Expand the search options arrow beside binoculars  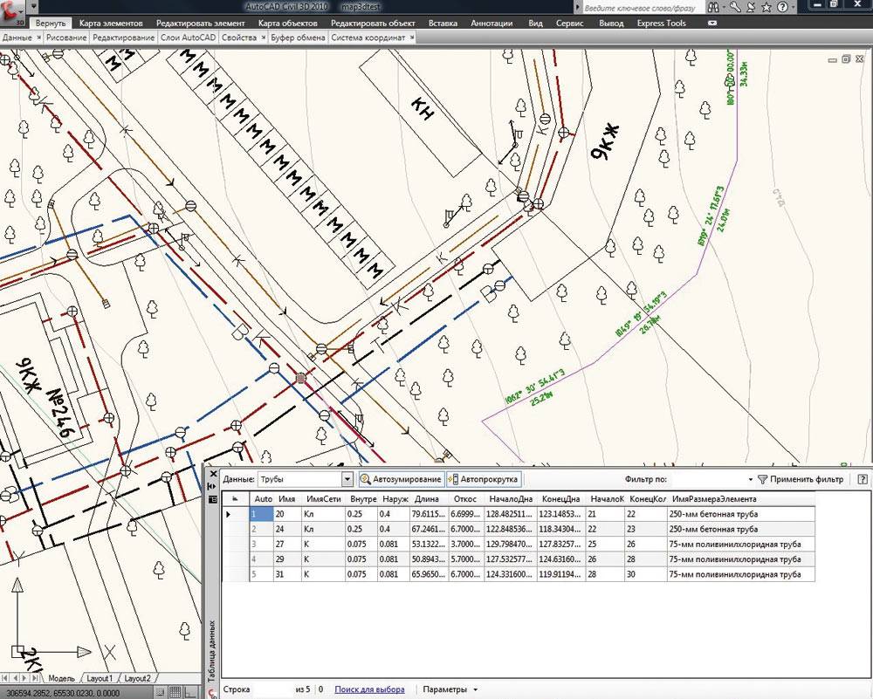723,7
